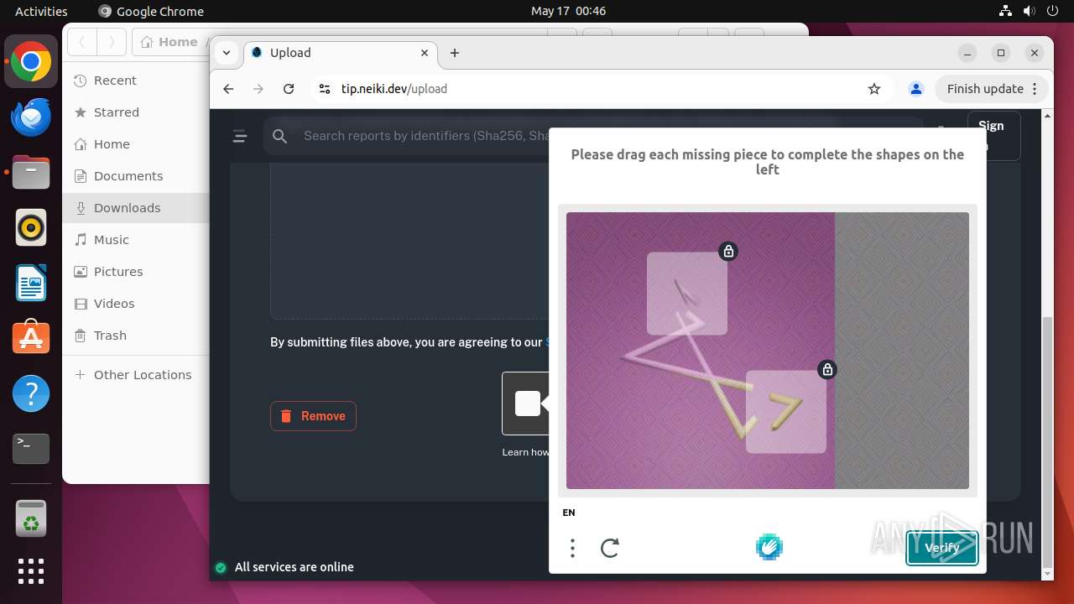Screen dimensions: 1074x604
Task: Open a new Chrome tab
Action: pos(455,53)
